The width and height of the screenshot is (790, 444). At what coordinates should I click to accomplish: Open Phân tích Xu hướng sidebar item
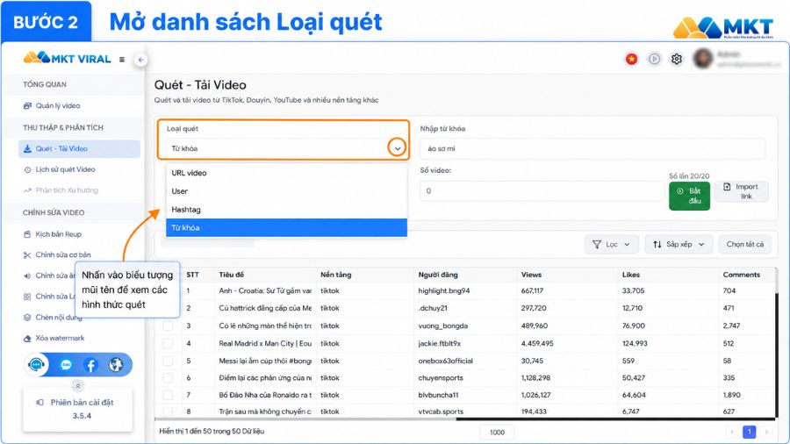pos(67,190)
